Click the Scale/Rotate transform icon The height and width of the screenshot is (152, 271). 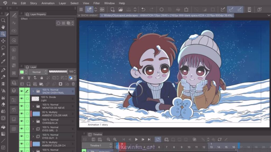pos(186,9)
